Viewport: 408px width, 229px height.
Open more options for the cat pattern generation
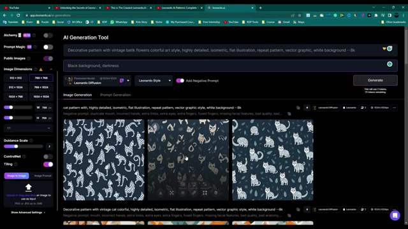(395, 108)
